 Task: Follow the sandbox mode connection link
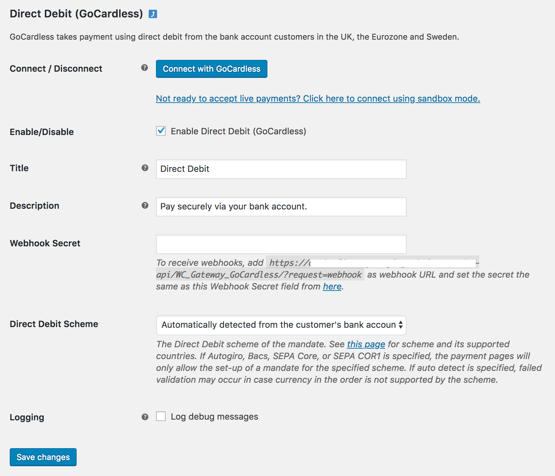[x=318, y=99]
